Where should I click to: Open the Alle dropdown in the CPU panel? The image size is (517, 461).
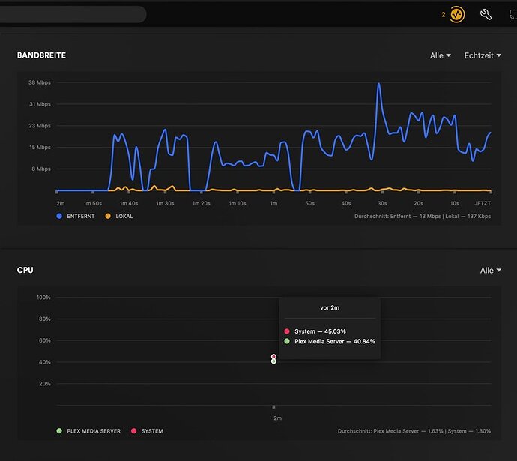point(490,271)
